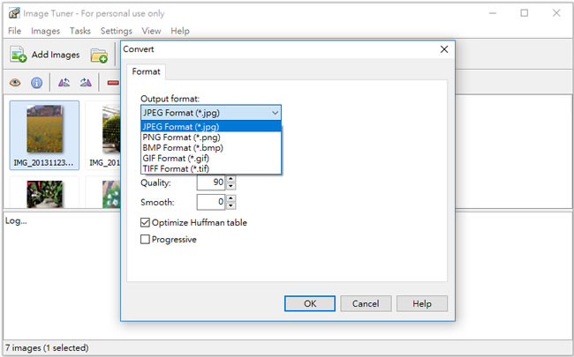Click the Add Images toolbar button
The height and width of the screenshot is (357, 574).
[45, 55]
